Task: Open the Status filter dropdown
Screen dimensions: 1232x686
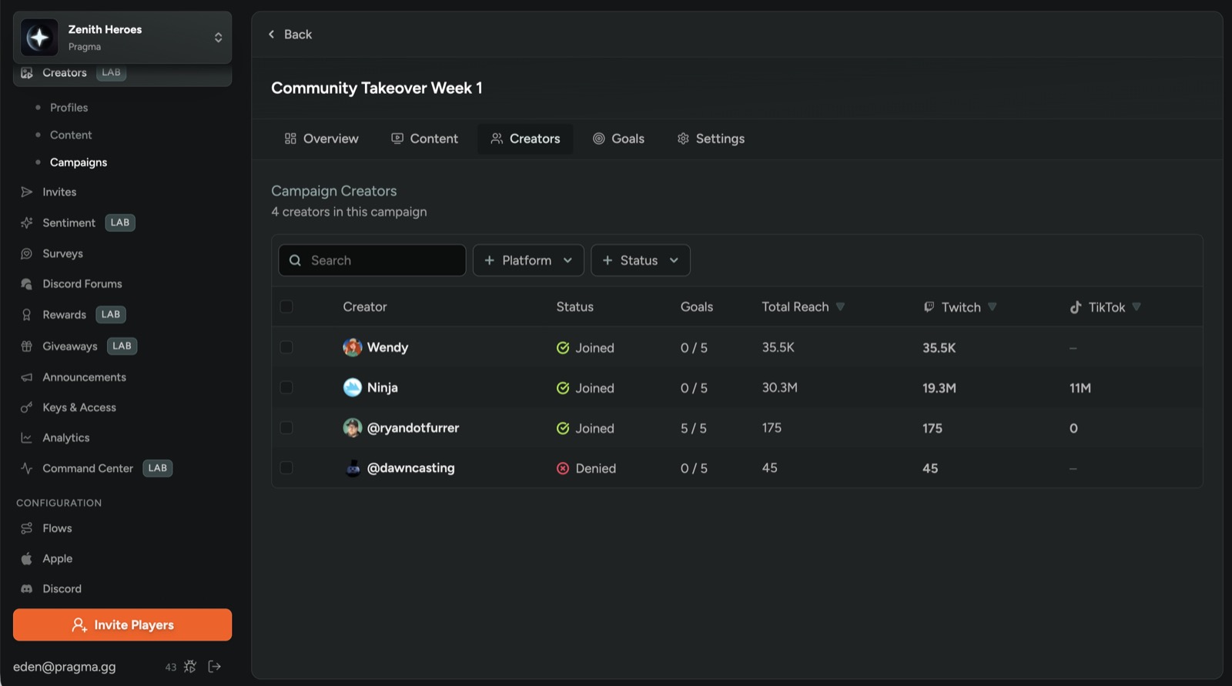Action: (x=641, y=260)
